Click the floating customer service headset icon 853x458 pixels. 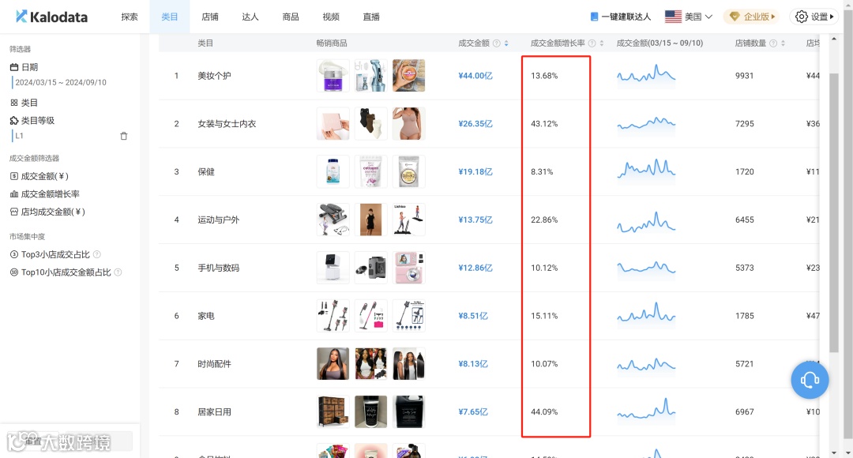tap(810, 380)
